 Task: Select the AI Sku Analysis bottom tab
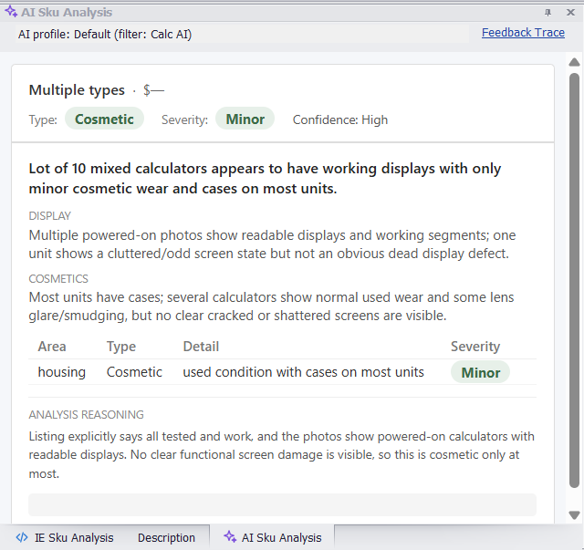(272, 537)
